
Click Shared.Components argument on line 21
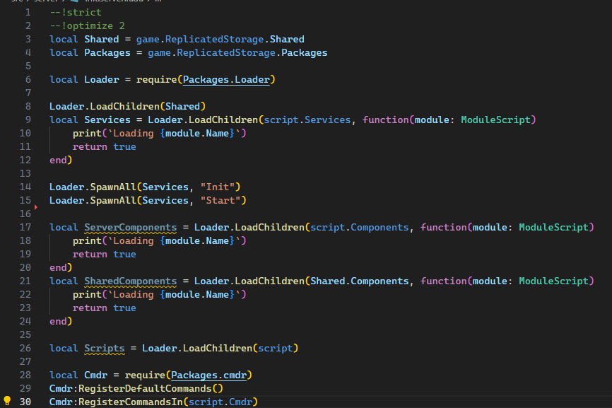coord(360,281)
